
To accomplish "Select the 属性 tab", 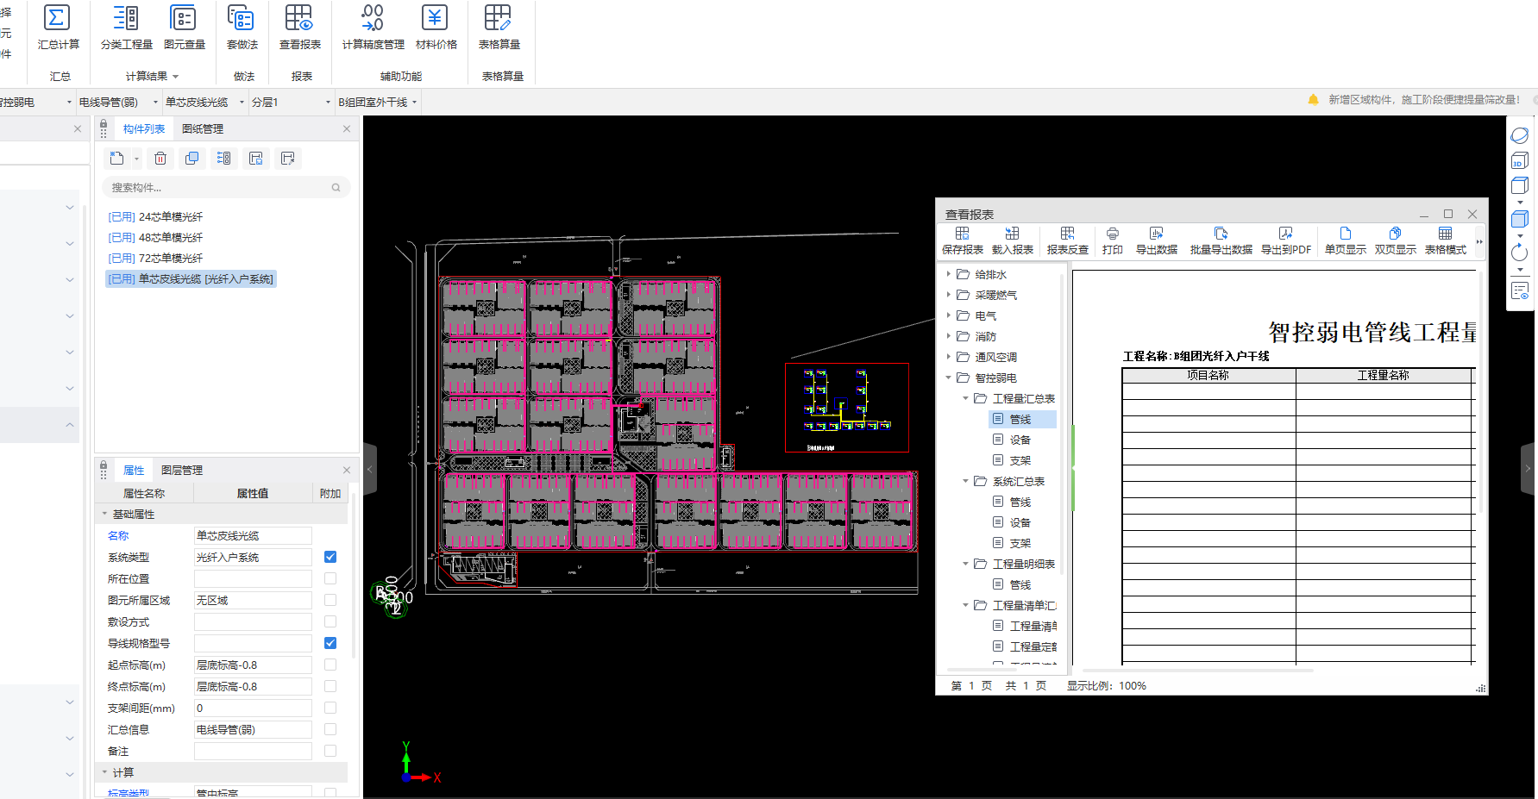I will [134, 471].
